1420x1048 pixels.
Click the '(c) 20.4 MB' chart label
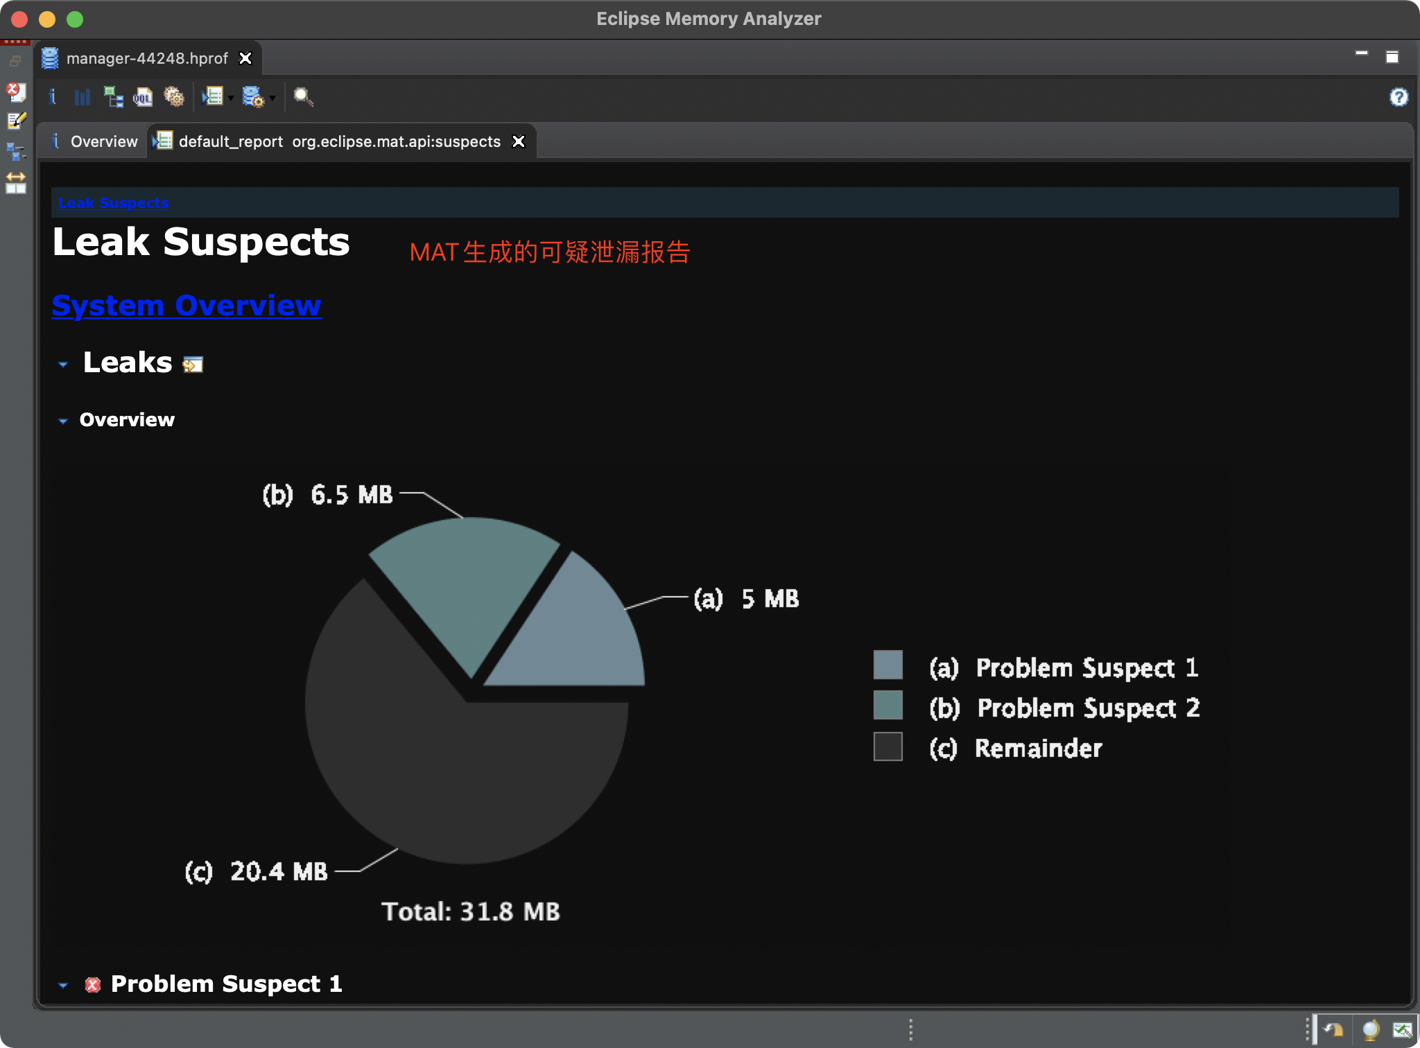(x=257, y=872)
